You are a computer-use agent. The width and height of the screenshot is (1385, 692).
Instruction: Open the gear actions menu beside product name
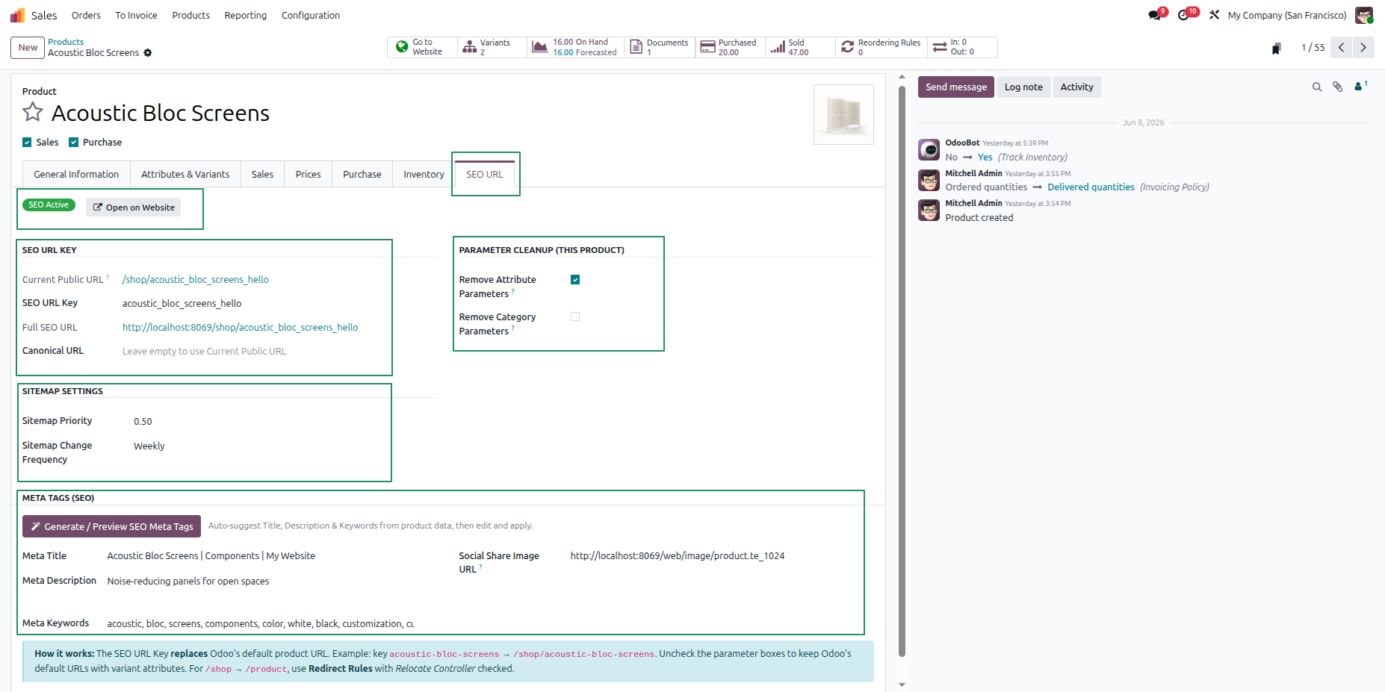[x=148, y=53]
